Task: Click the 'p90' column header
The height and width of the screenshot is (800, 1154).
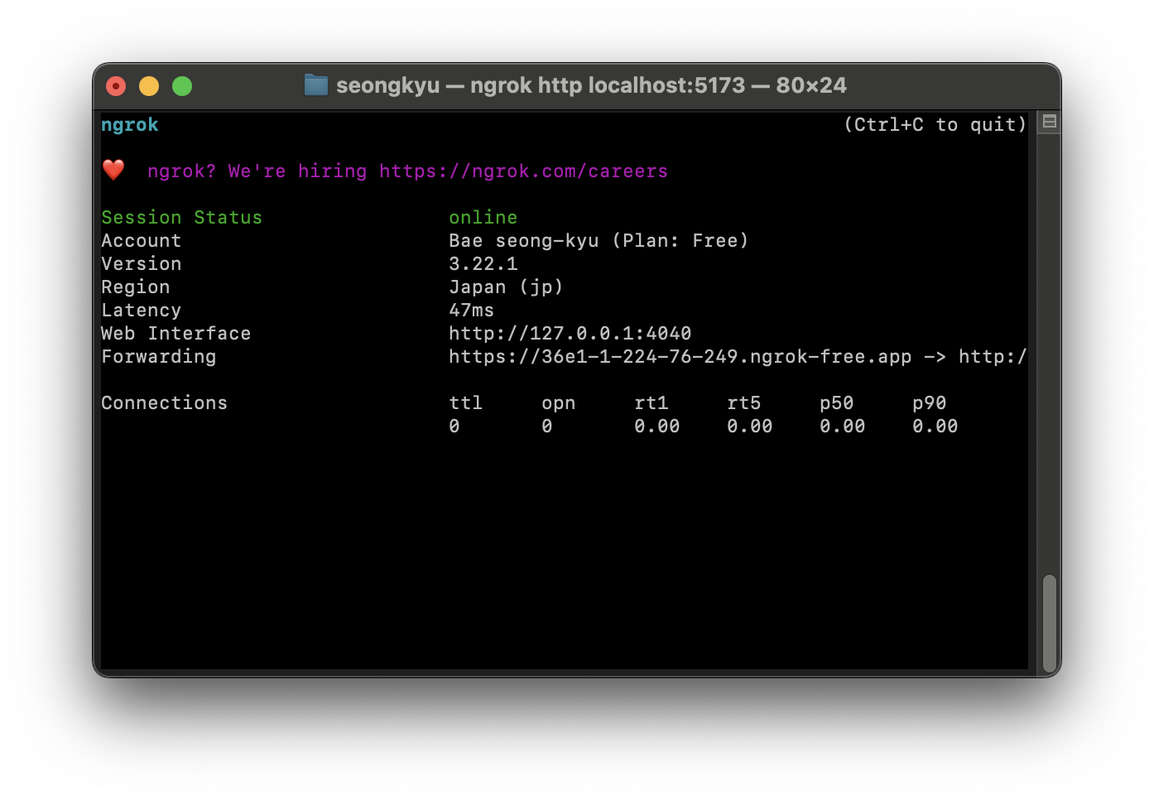Action: pos(929,403)
